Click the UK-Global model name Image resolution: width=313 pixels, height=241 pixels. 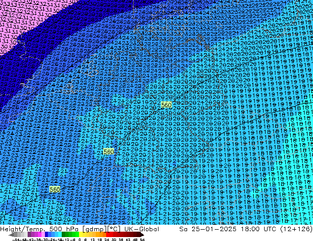(142, 229)
